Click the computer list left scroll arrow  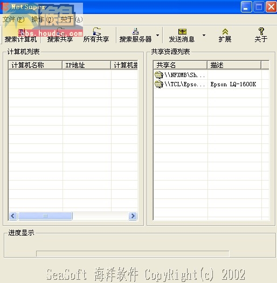coord(13,216)
